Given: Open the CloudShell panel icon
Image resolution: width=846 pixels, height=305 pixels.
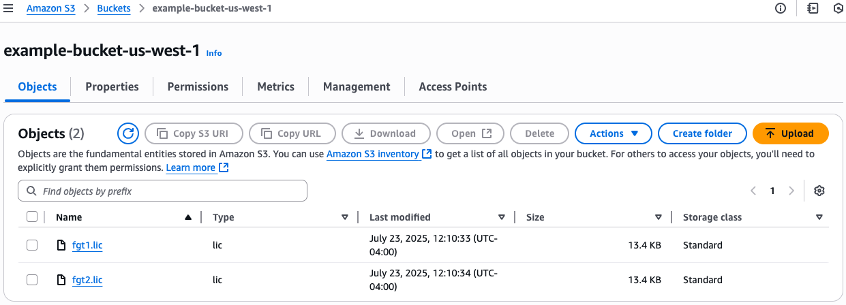Looking at the screenshot, I should (x=812, y=9).
